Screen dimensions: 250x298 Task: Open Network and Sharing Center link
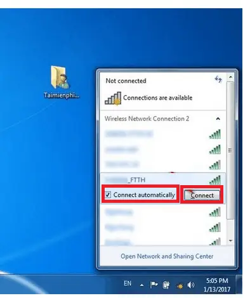[x=167, y=256]
